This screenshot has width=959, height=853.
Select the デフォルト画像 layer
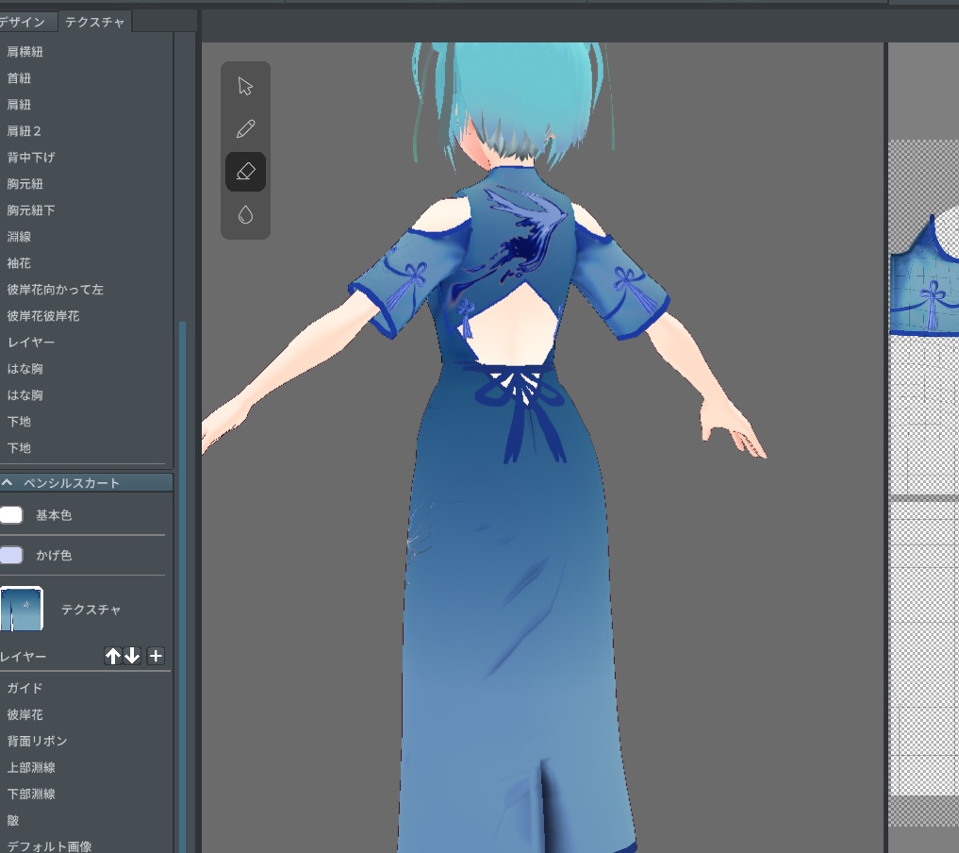[50, 845]
